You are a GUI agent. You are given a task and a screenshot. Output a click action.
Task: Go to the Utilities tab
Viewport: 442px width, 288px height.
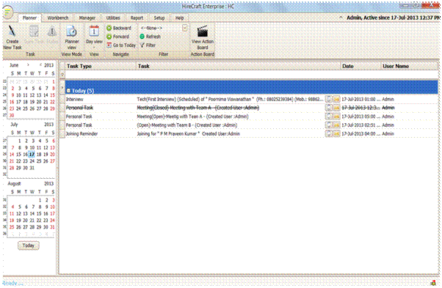pyautogui.click(x=113, y=18)
